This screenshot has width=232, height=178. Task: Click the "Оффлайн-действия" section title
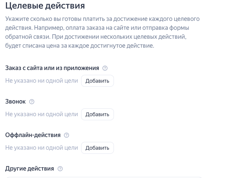click(x=33, y=135)
